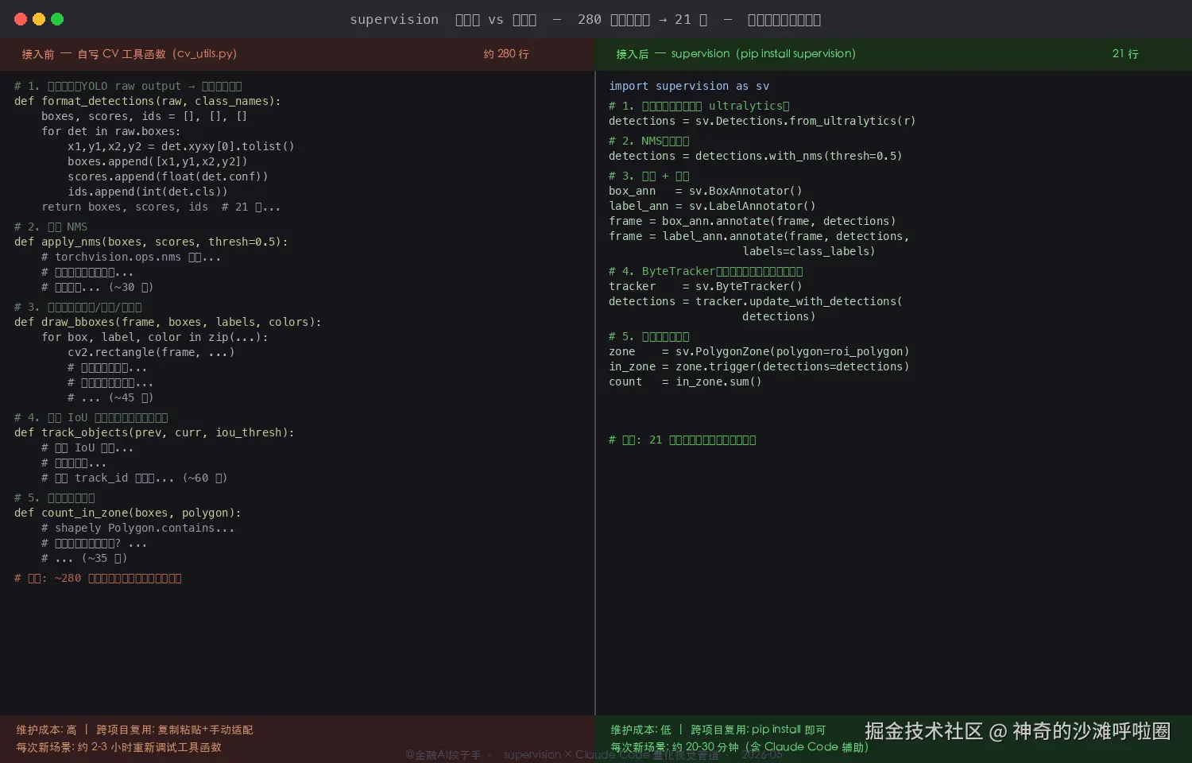Image resolution: width=1192 pixels, height=763 pixels.
Task: Select 'tracker.update_with_detections(' line
Action: [x=756, y=301]
